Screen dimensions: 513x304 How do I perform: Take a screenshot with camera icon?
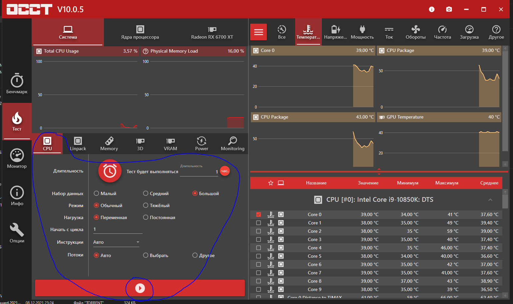[449, 9]
